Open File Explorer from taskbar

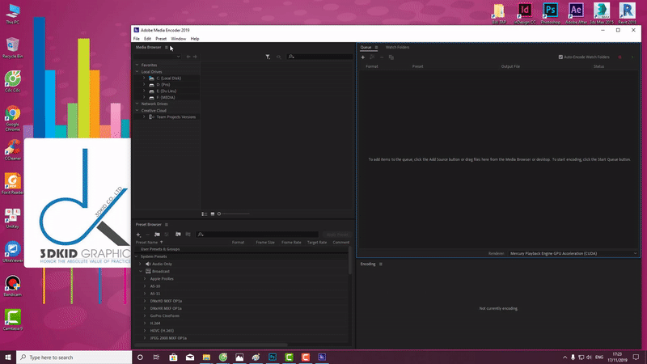(206, 357)
